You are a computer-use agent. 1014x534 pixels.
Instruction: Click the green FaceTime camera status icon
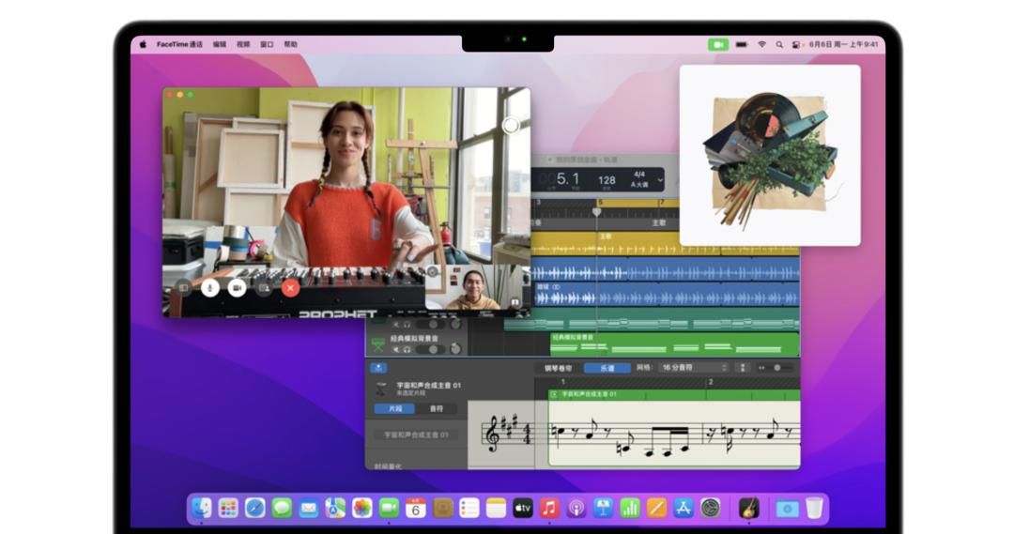point(718,45)
